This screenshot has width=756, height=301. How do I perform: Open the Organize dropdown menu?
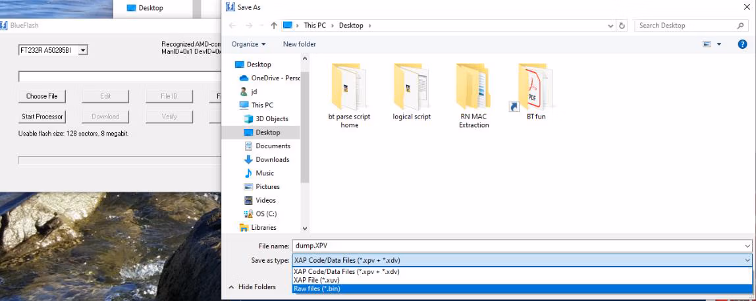248,44
